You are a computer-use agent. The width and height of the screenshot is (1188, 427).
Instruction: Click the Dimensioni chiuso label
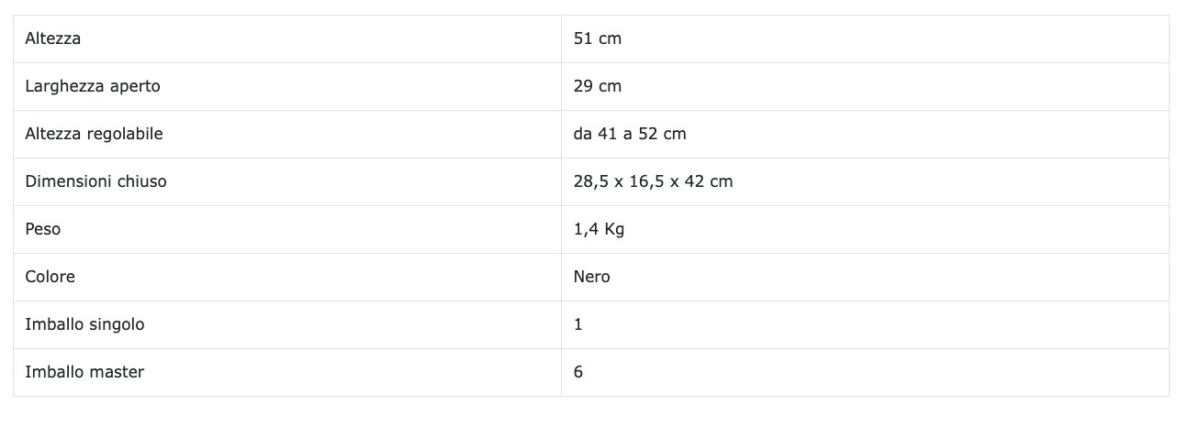tap(96, 181)
